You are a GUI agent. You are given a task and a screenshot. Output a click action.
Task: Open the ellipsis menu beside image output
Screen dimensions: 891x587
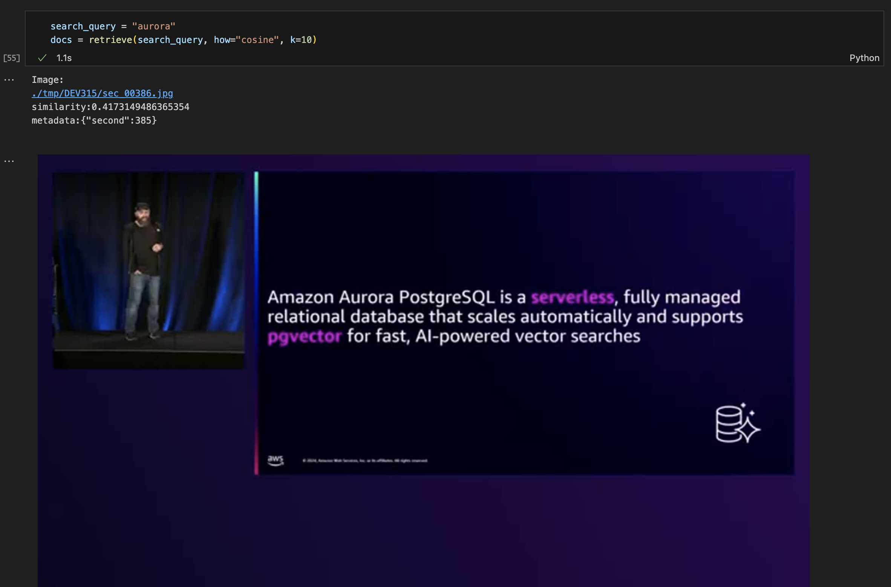point(9,161)
